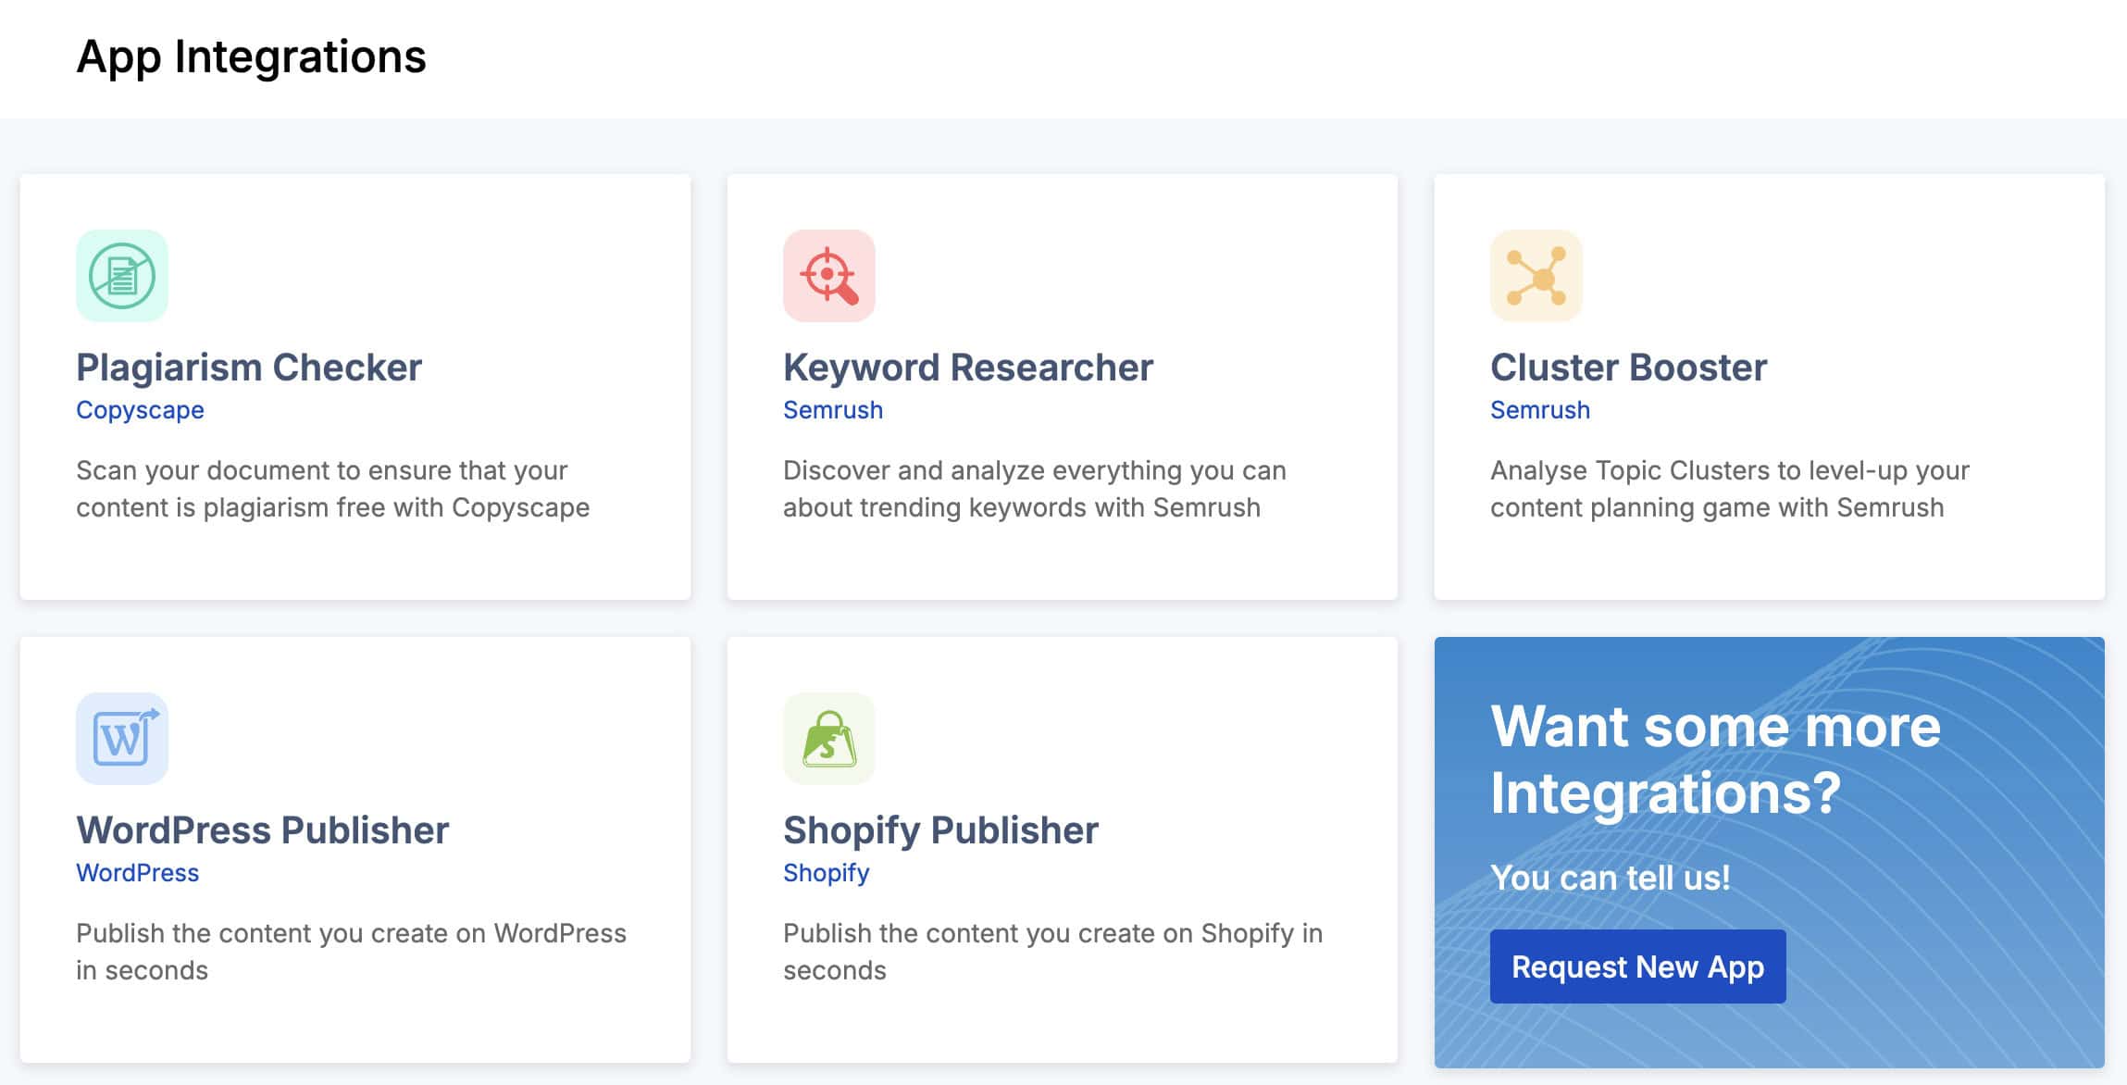Image resolution: width=2127 pixels, height=1085 pixels.
Task: Click the WordPress Publisher W icon
Action: (x=122, y=739)
